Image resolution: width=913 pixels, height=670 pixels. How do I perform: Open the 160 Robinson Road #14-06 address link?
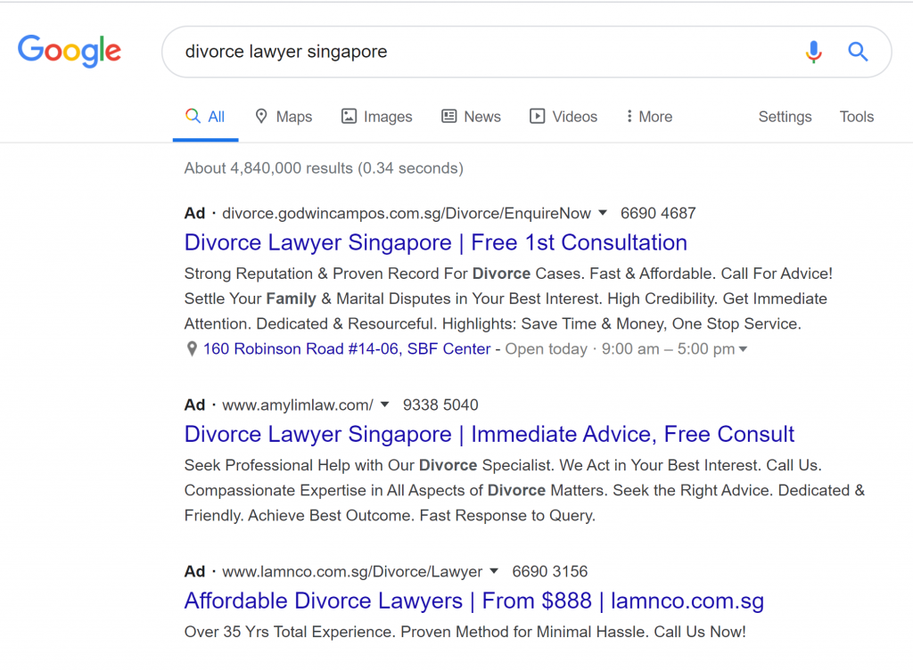[x=347, y=349]
